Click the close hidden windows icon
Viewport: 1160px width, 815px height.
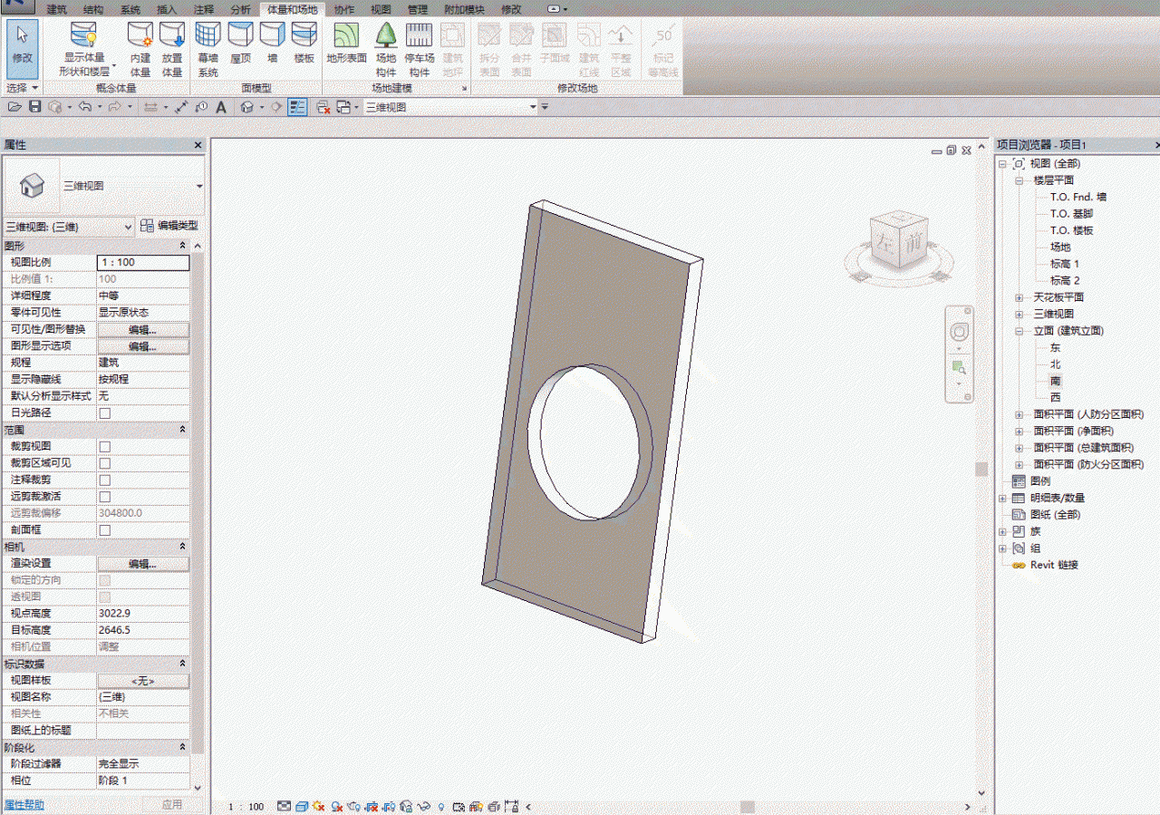click(324, 107)
